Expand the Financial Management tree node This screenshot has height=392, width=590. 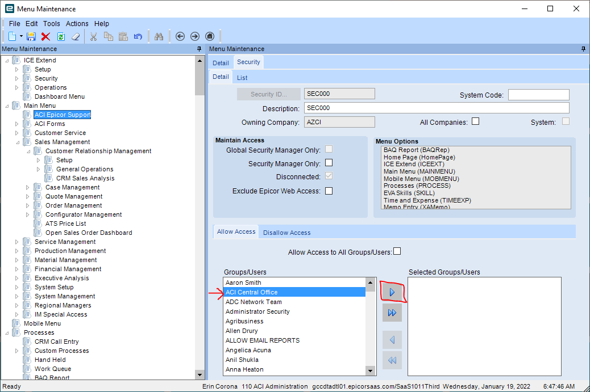[16, 269]
